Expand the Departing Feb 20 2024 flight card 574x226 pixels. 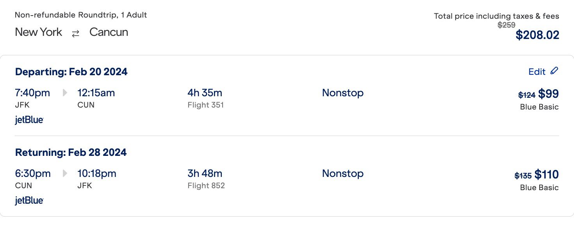[x=71, y=72]
